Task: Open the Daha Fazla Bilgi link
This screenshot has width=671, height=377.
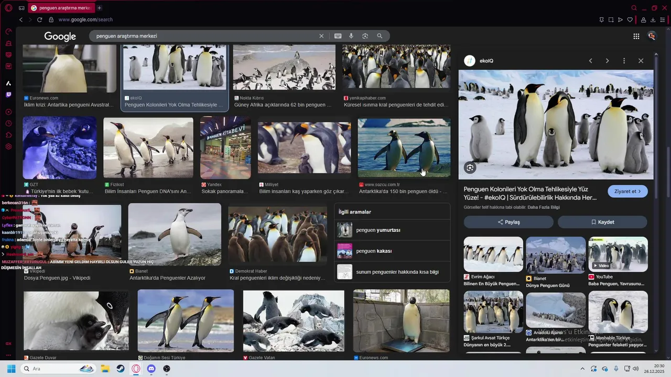Action: 544,207
